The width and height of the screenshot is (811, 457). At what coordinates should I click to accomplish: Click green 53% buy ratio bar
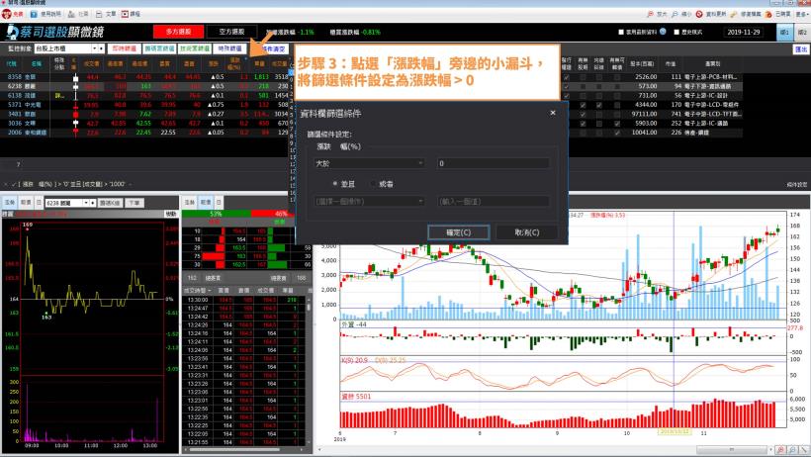[217, 214]
